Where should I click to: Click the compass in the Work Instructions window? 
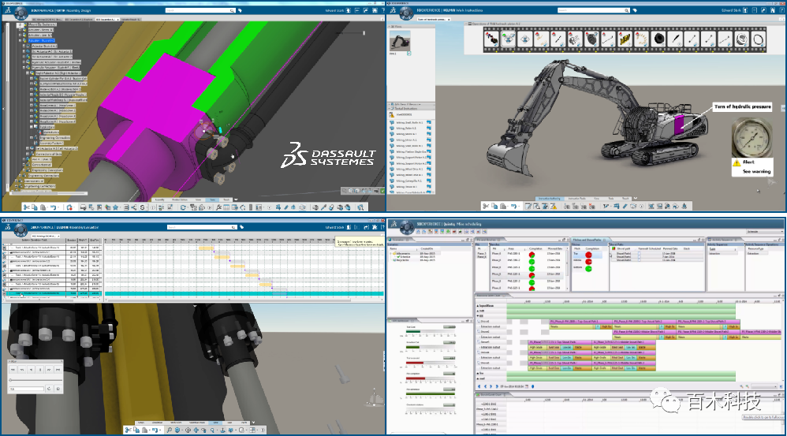point(407,11)
